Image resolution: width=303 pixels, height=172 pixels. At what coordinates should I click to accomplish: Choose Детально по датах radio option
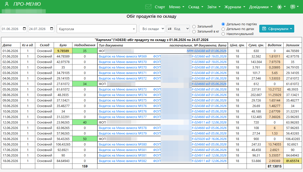point(223,29)
